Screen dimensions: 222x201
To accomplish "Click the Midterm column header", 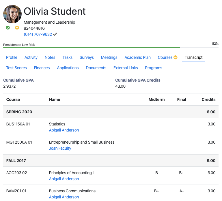I will 156,99.
